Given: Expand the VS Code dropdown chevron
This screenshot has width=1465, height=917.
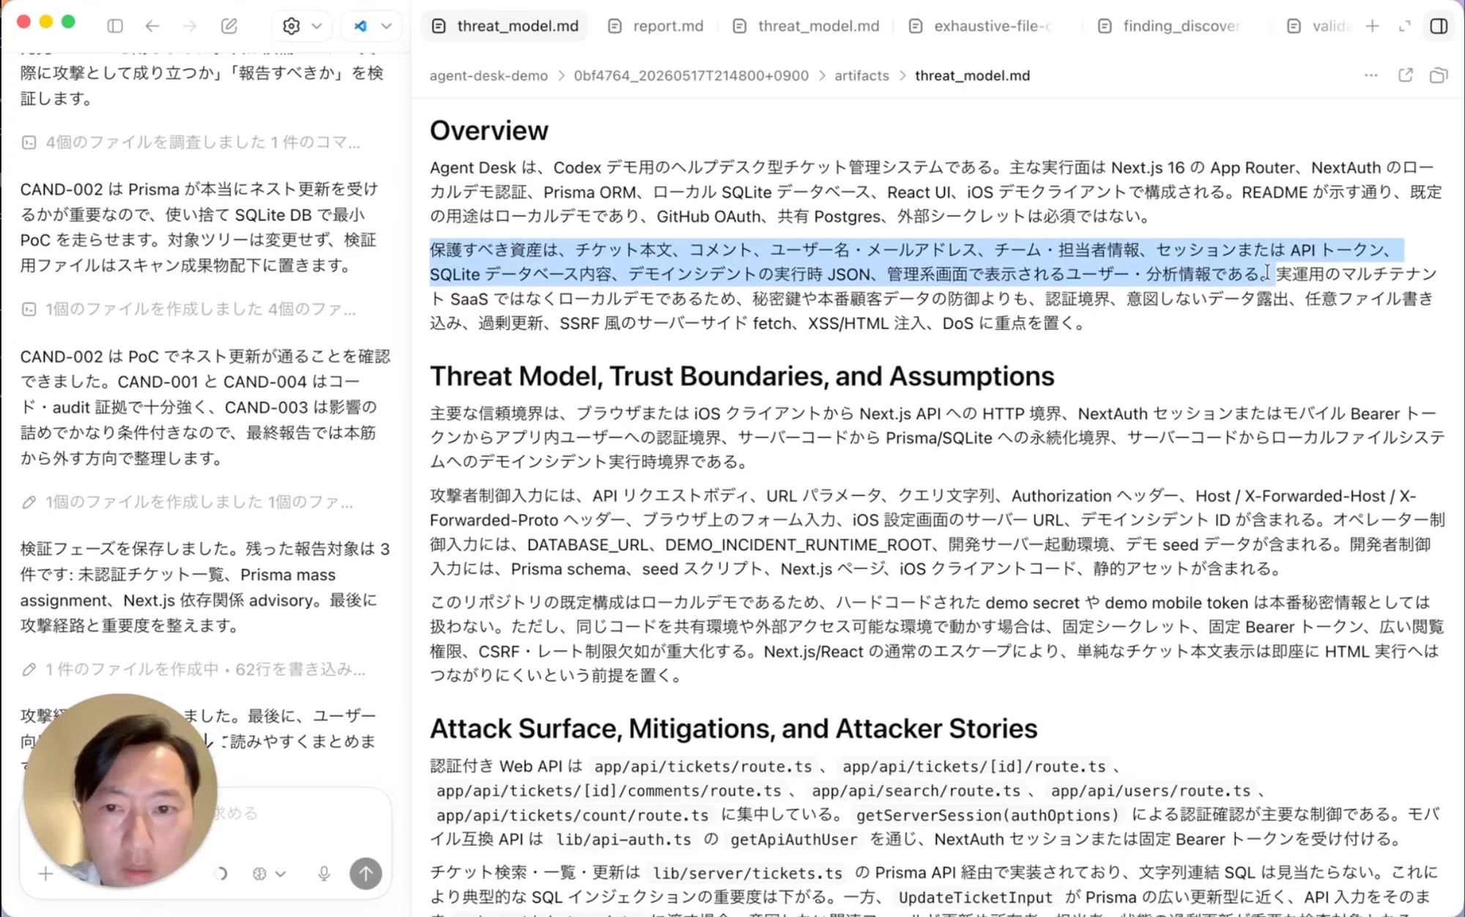Looking at the screenshot, I should coord(387,26).
